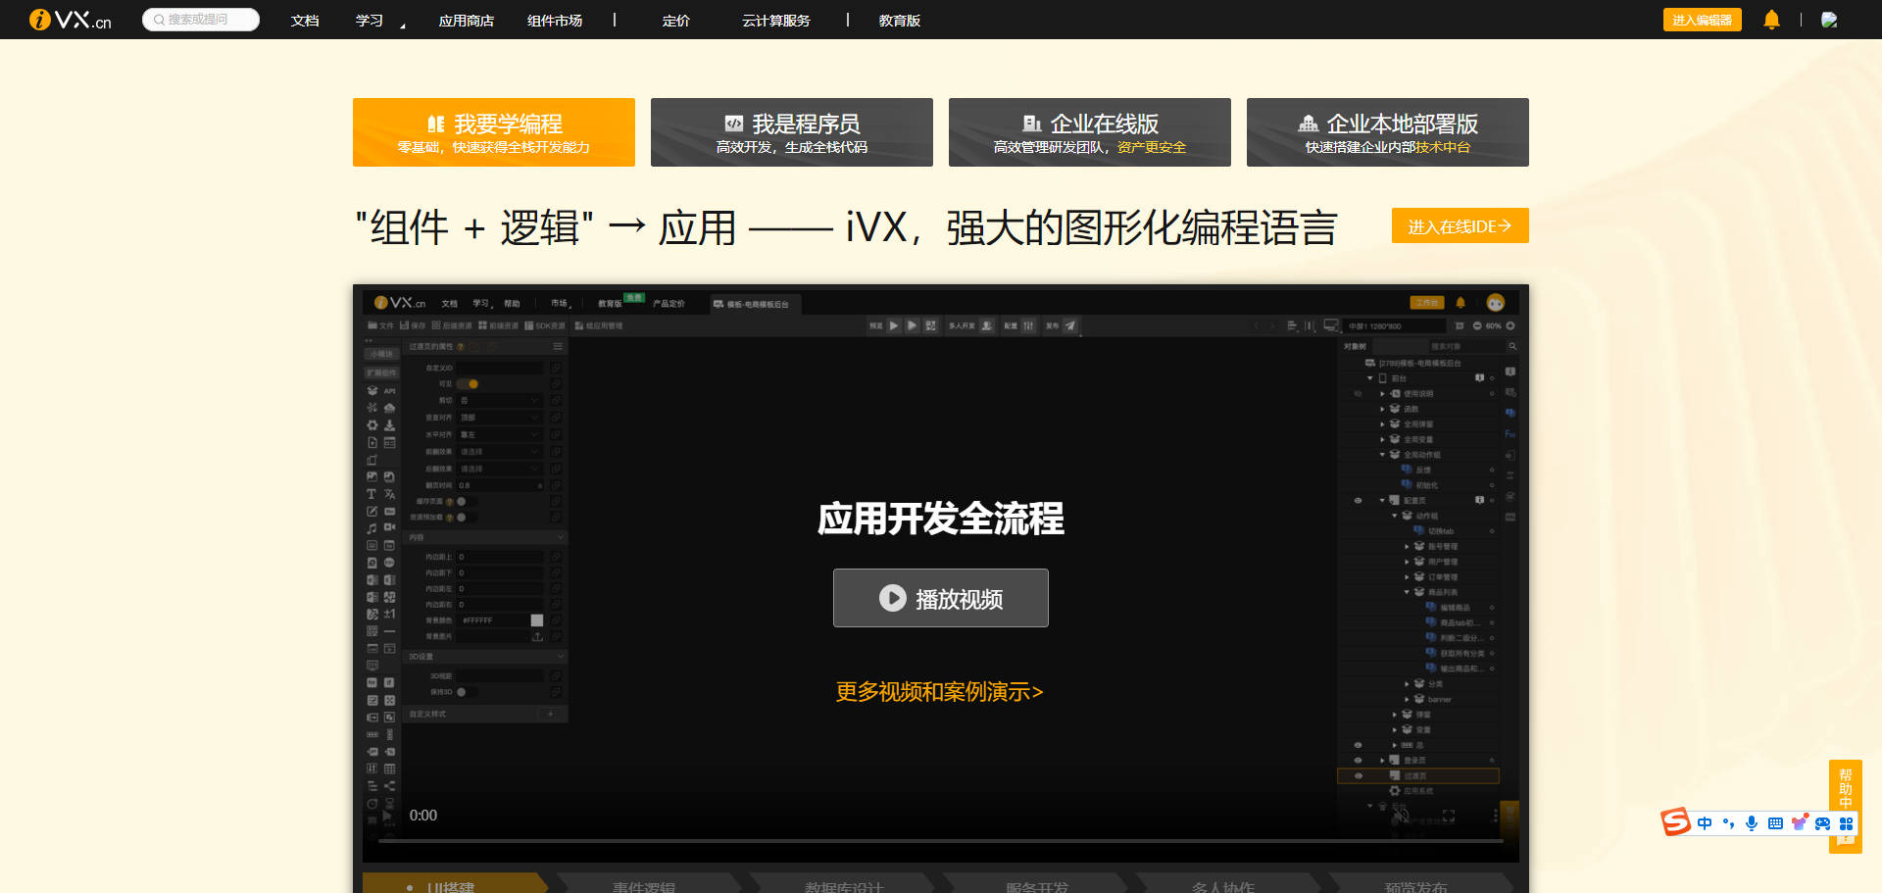The image size is (1882, 893).
Task: Open the 定价 page
Action: [x=676, y=21]
